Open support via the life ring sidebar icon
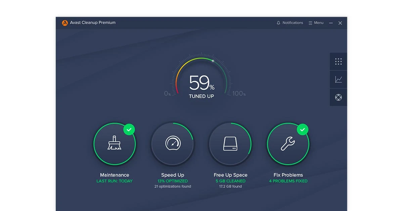The width and height of the screenshot is (403, 211). (338, 97)
